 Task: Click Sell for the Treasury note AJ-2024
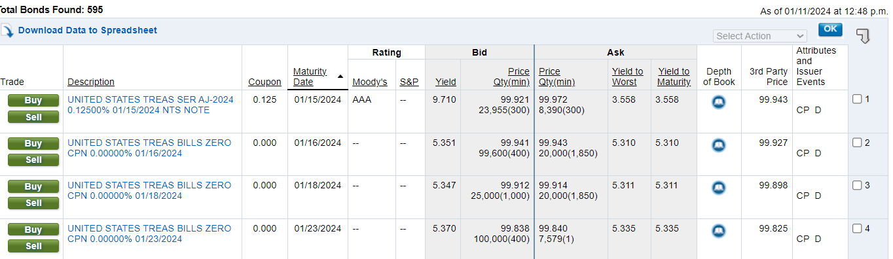click(x=33, y=117)
